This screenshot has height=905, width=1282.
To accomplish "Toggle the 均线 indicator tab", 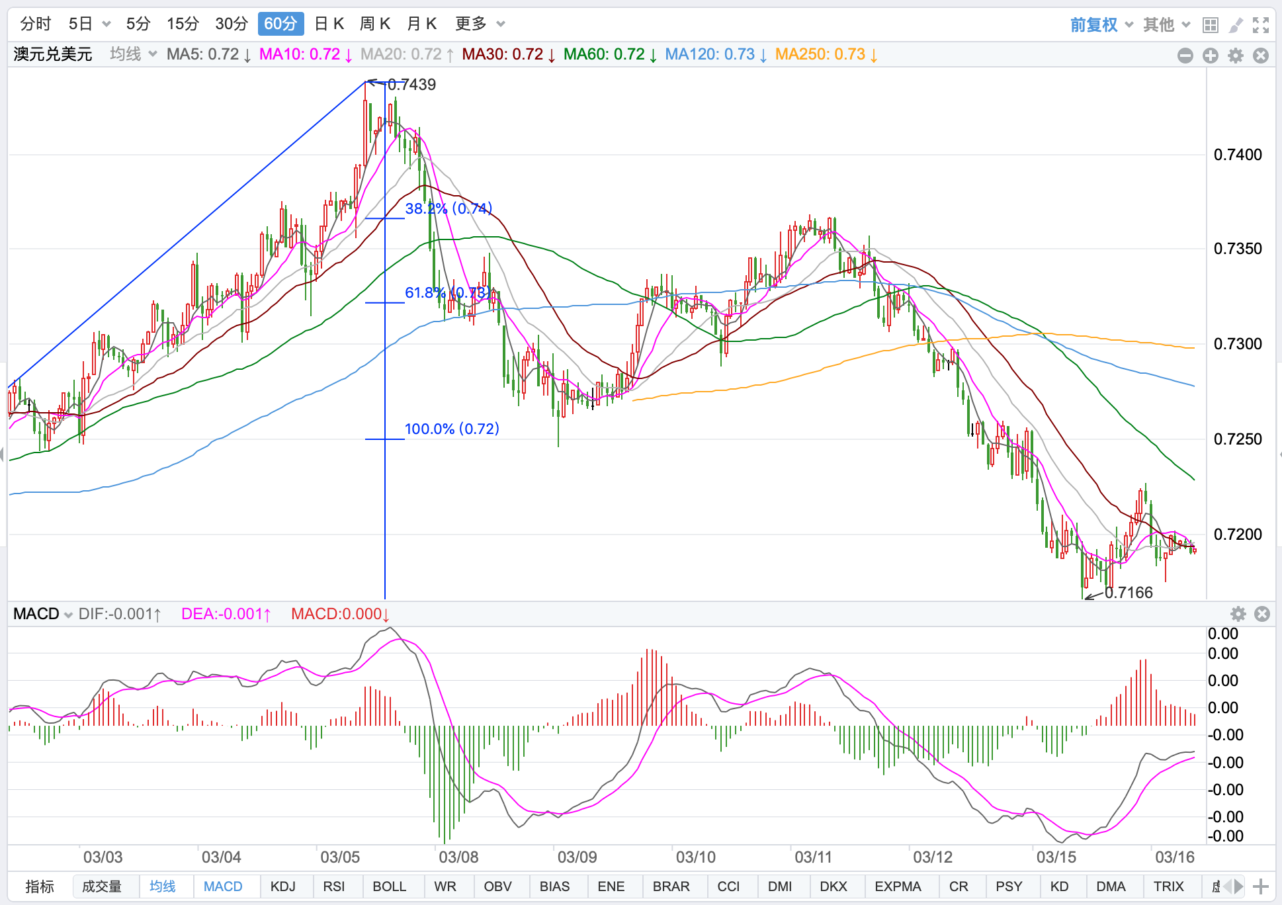I will 163,886.
